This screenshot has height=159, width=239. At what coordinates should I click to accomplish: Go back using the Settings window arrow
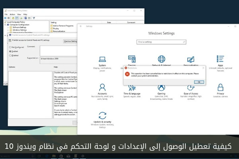point(81,26)
